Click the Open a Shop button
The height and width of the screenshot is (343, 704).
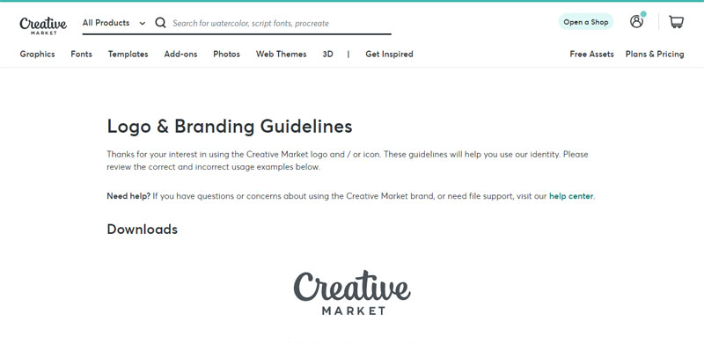point(586,22)
